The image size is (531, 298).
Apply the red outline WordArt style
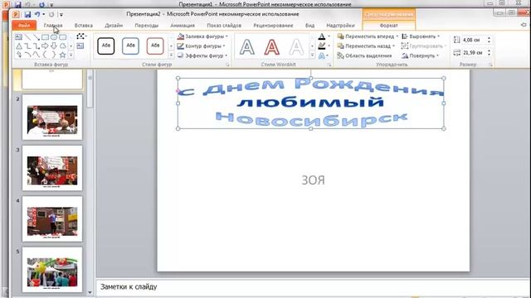click(x=272, y=46)
